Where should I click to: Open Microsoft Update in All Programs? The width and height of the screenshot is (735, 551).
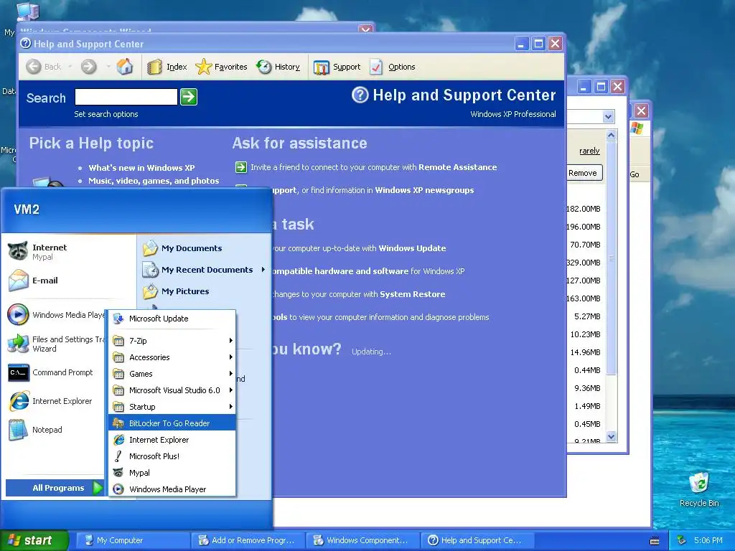point(172,319)
